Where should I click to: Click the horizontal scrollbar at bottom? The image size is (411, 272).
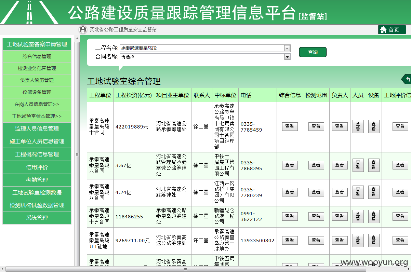coord(186,269)
